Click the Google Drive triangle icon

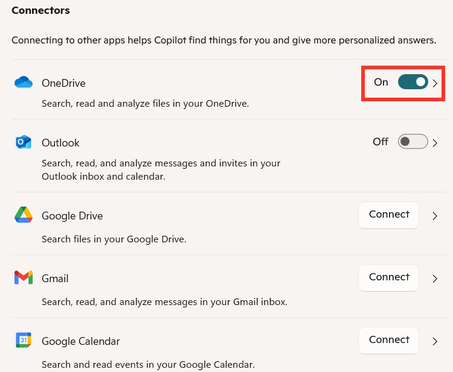(24, 215)
